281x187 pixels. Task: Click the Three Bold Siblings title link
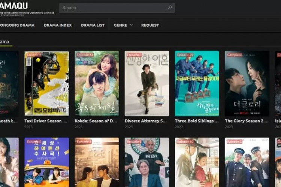coord(197,121)
